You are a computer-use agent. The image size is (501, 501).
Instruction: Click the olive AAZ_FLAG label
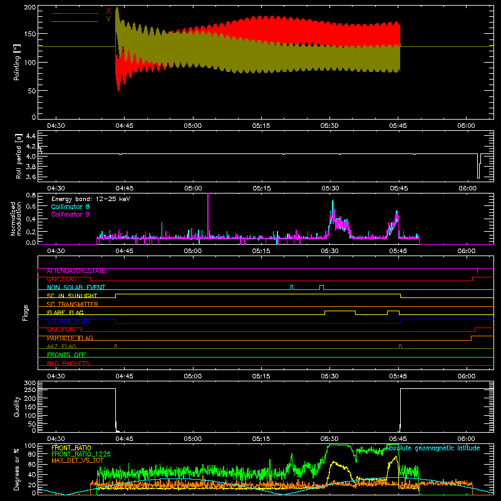point(61,346)
